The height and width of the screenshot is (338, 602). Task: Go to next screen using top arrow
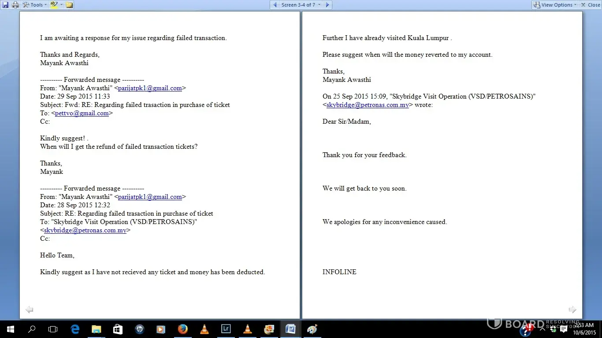pyautogui.click(x=327, y=5)
